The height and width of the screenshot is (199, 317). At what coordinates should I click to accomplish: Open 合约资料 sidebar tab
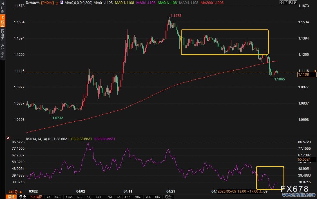[3, 51]
